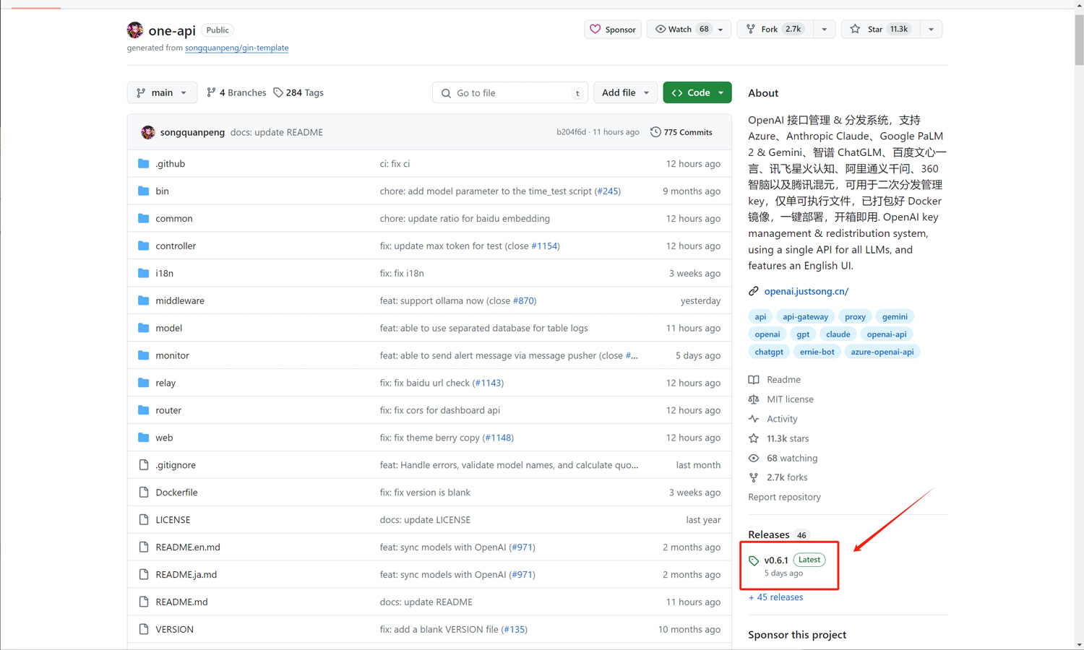This screenshot has width=1084, height=650.
Task: Open the relay folder icon
Action: (x=143, y=383)
